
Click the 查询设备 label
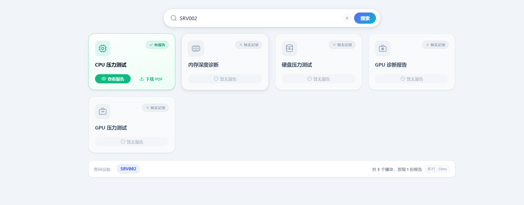(103, 169)
